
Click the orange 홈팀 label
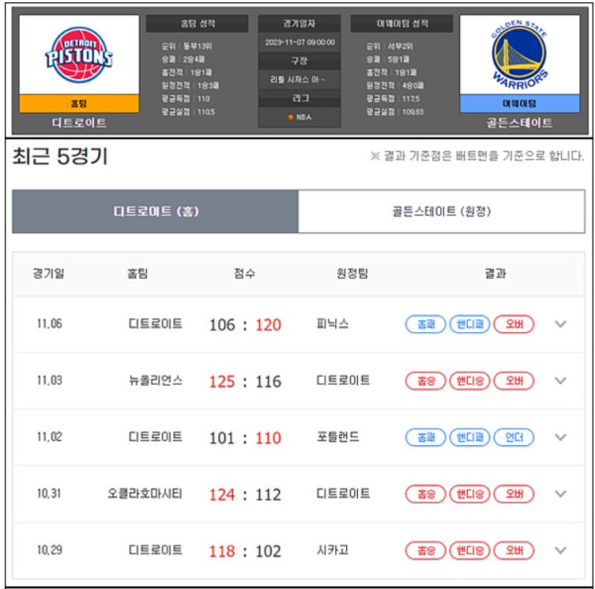tap(78, 103)
